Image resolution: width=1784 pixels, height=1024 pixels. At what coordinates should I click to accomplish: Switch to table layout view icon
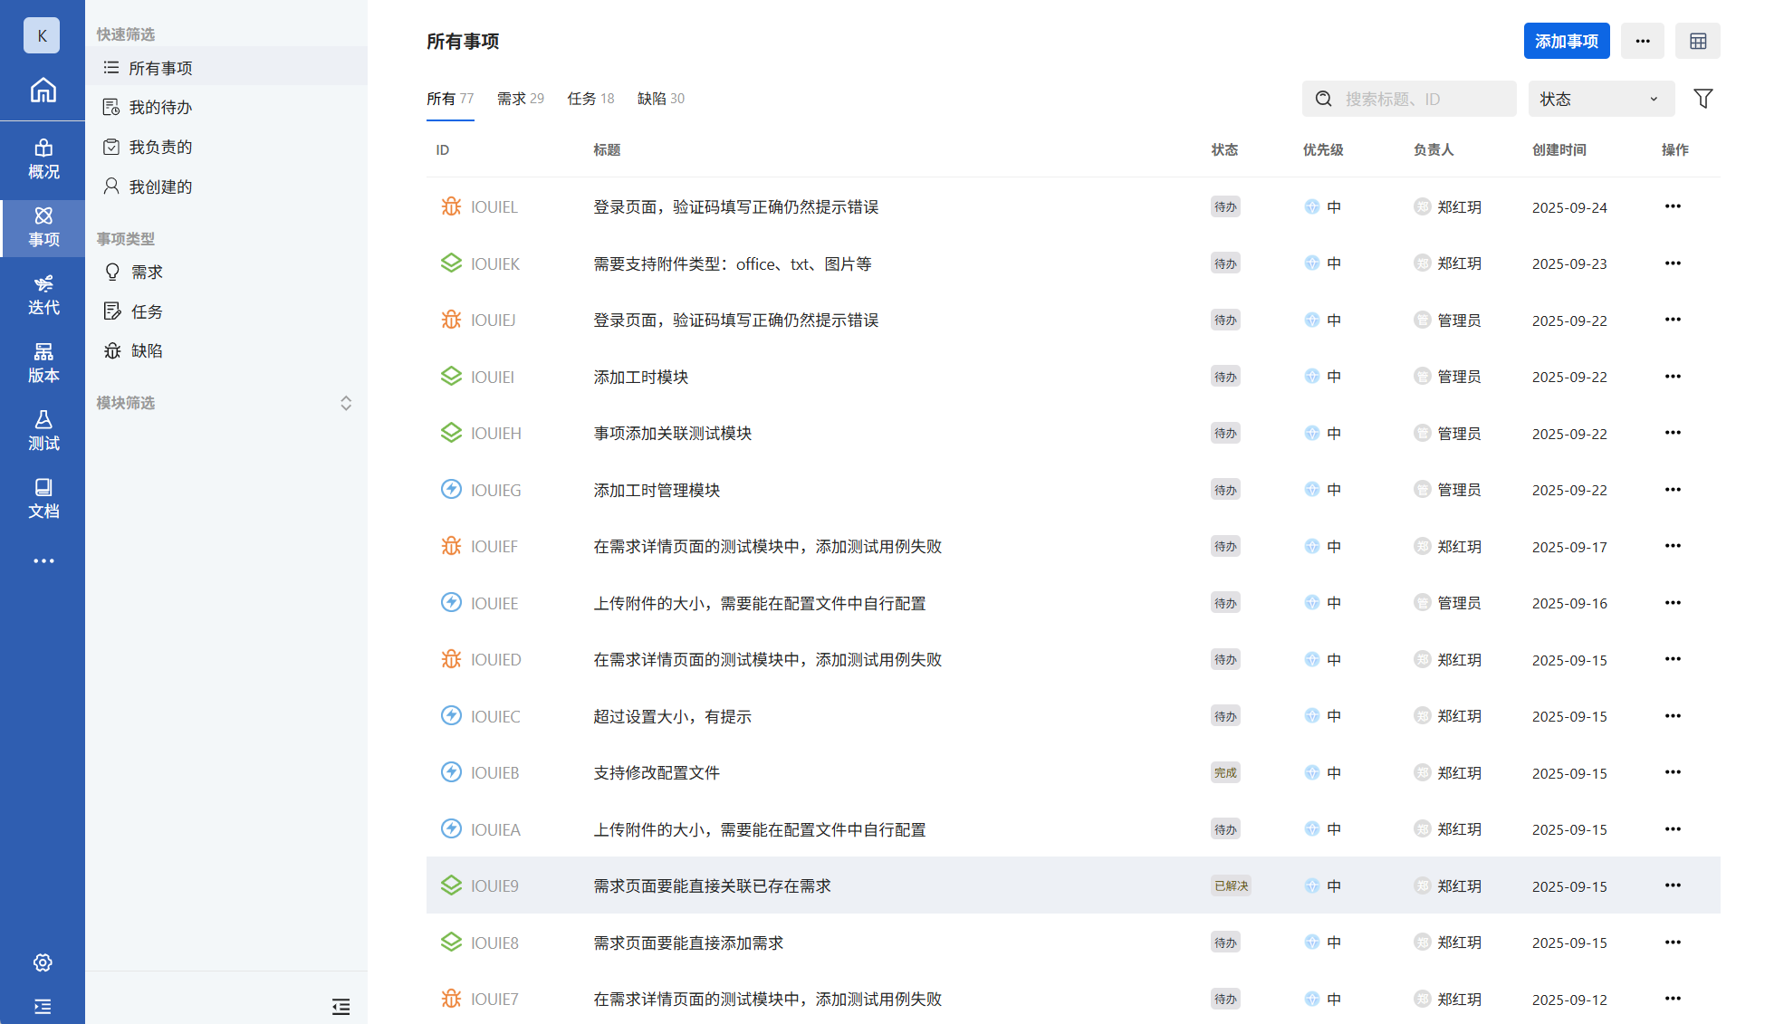click(x=1697, y=42)
